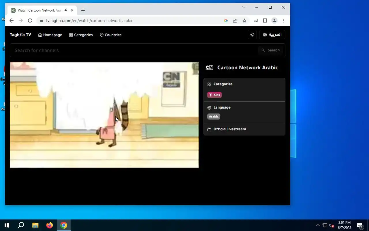Switch language to العربية
Screen dimensions: 369x231
[272, 35]
